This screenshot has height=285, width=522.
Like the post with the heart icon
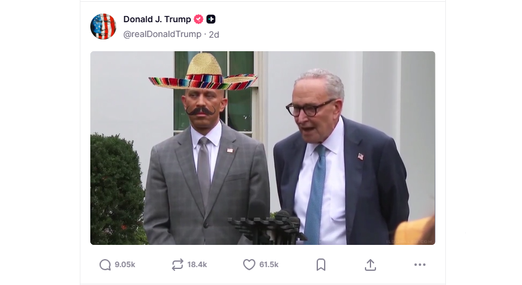(x=249, y=265)
